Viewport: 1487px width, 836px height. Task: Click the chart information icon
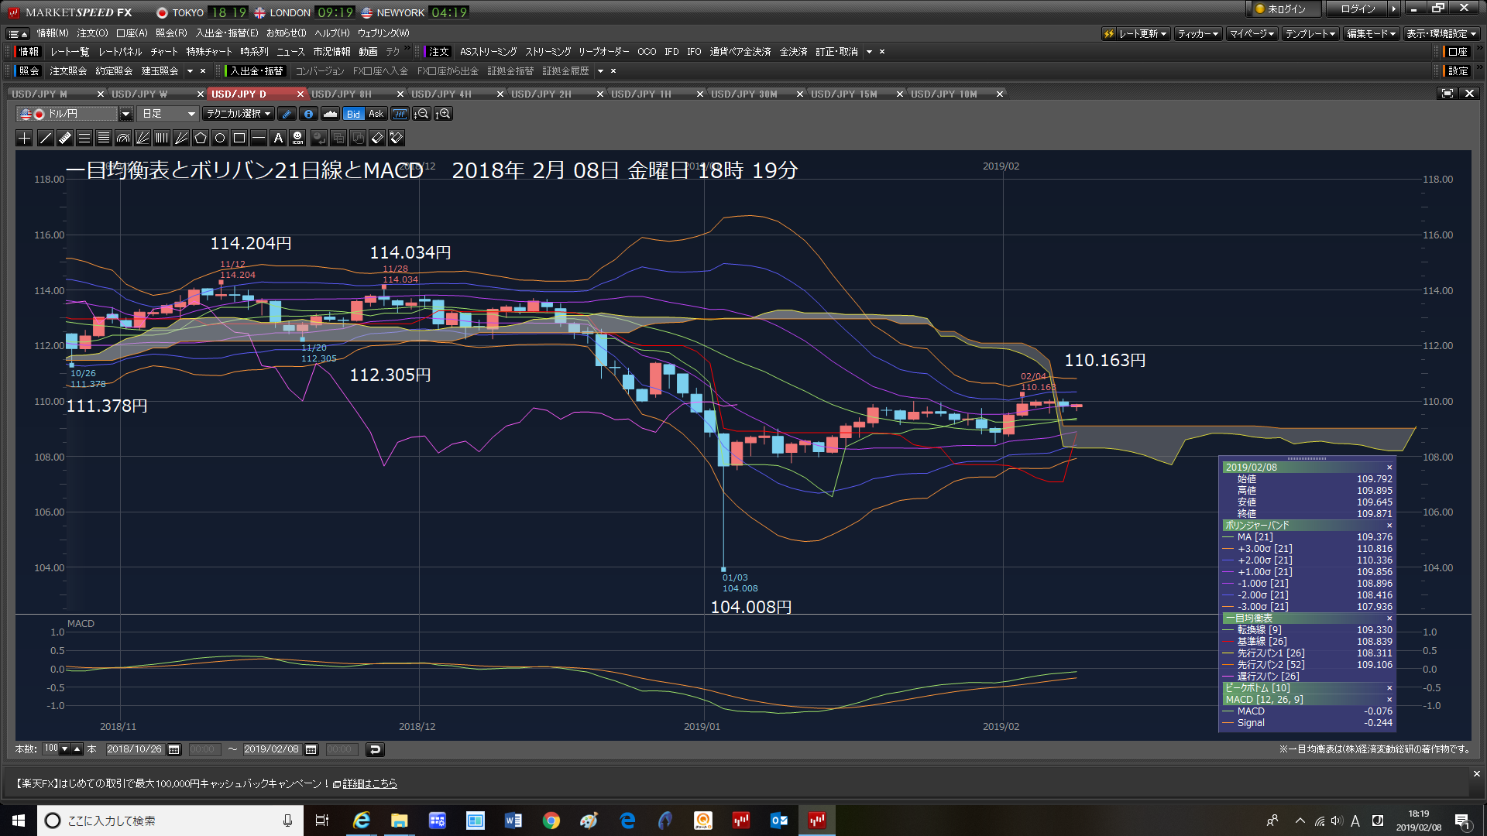[308, 114]
